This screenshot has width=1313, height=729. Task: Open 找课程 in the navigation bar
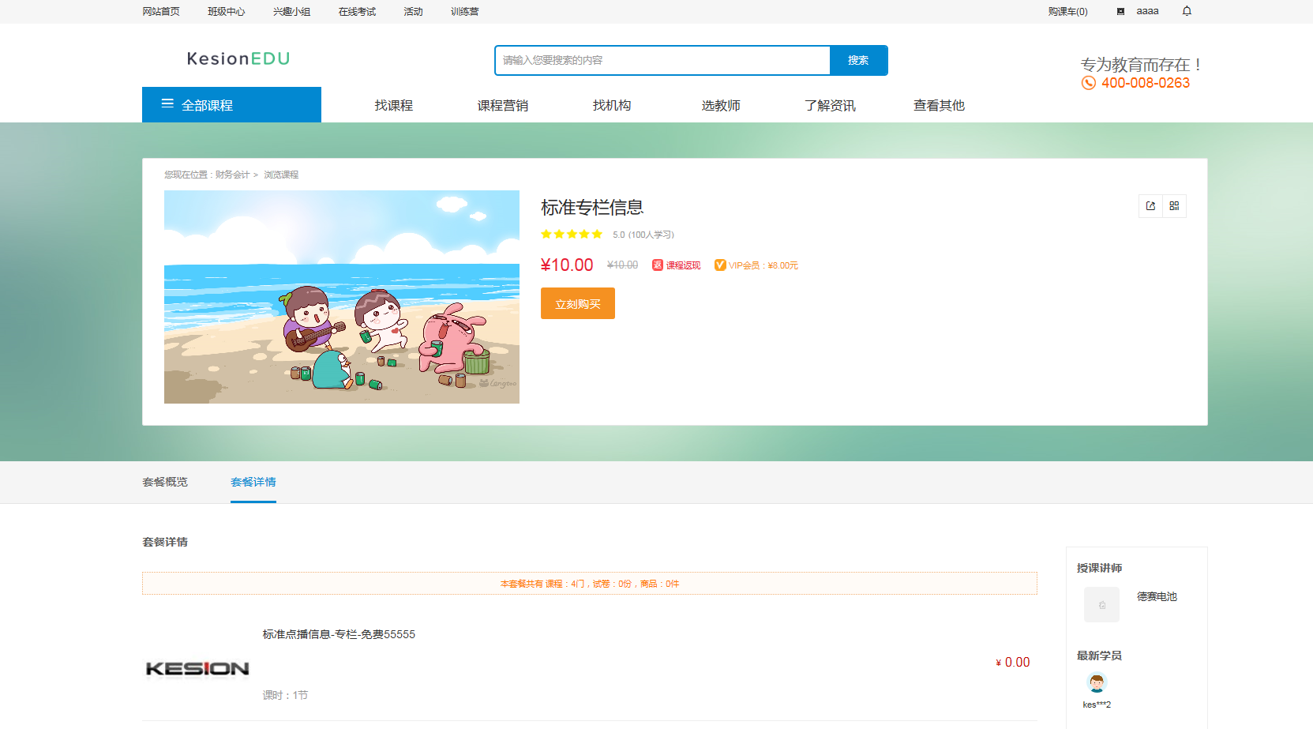point(393,106)
